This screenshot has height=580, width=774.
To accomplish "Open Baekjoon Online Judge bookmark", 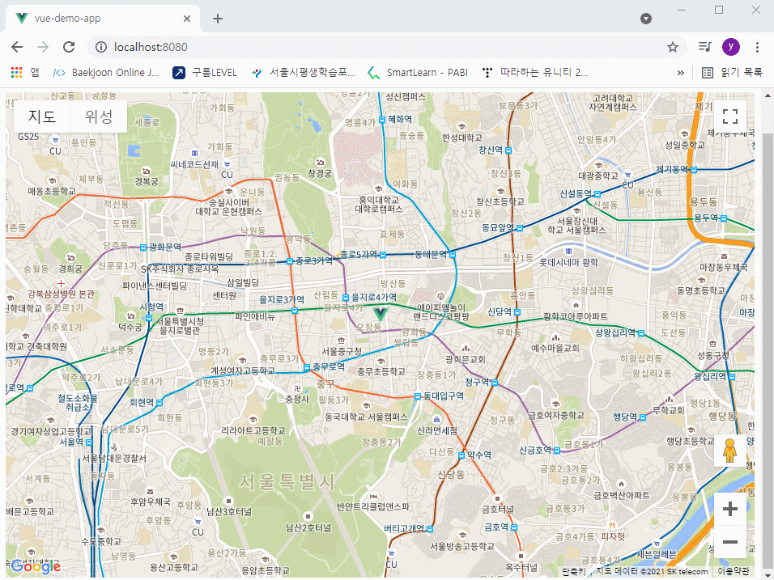I will click(x=106, y=73).
